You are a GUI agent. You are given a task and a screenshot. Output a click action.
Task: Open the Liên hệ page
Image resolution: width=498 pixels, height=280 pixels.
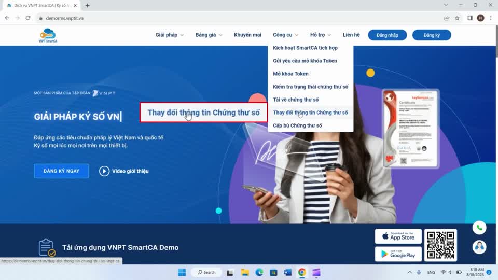[x=351, y=35]
